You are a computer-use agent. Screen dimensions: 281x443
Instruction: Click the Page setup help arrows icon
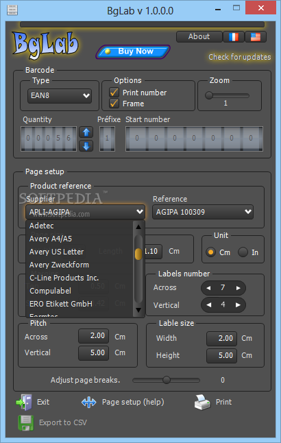coord(88,403)
